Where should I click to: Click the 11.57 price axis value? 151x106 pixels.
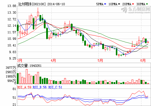12,32
